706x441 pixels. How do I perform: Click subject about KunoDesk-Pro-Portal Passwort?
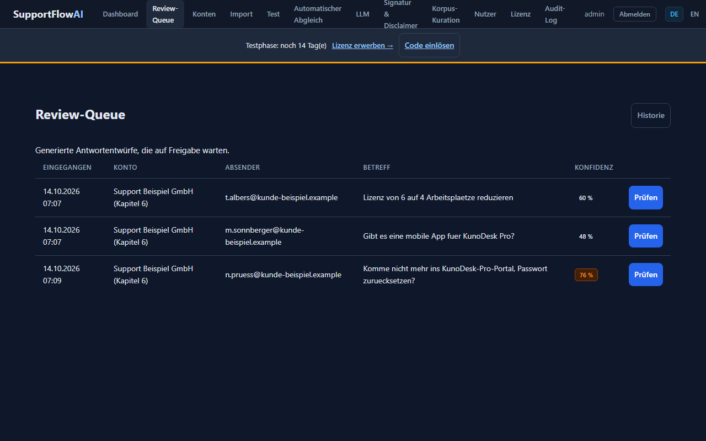[455, 275]
